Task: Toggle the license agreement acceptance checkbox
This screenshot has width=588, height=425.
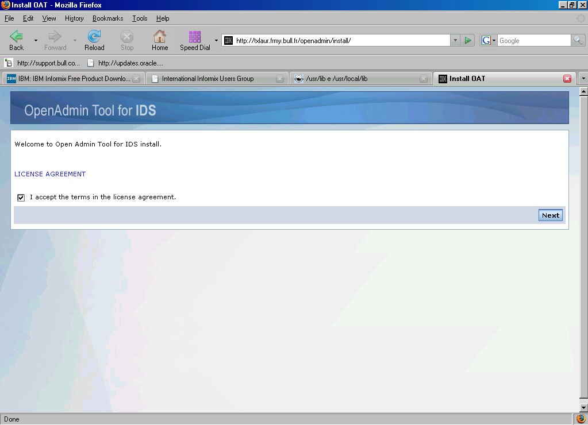Action: [21, 198]
